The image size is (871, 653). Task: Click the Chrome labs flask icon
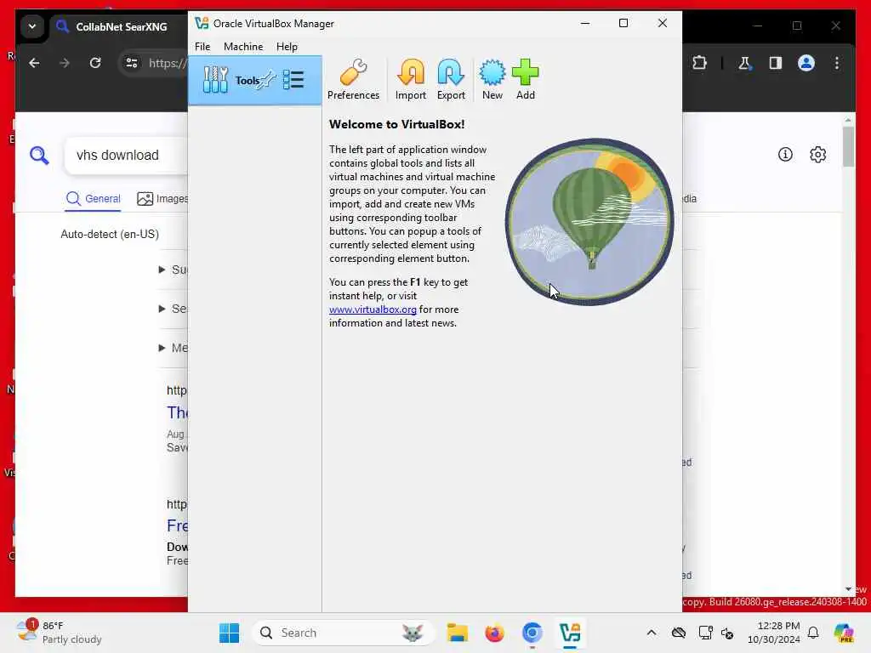click(745, 63)
